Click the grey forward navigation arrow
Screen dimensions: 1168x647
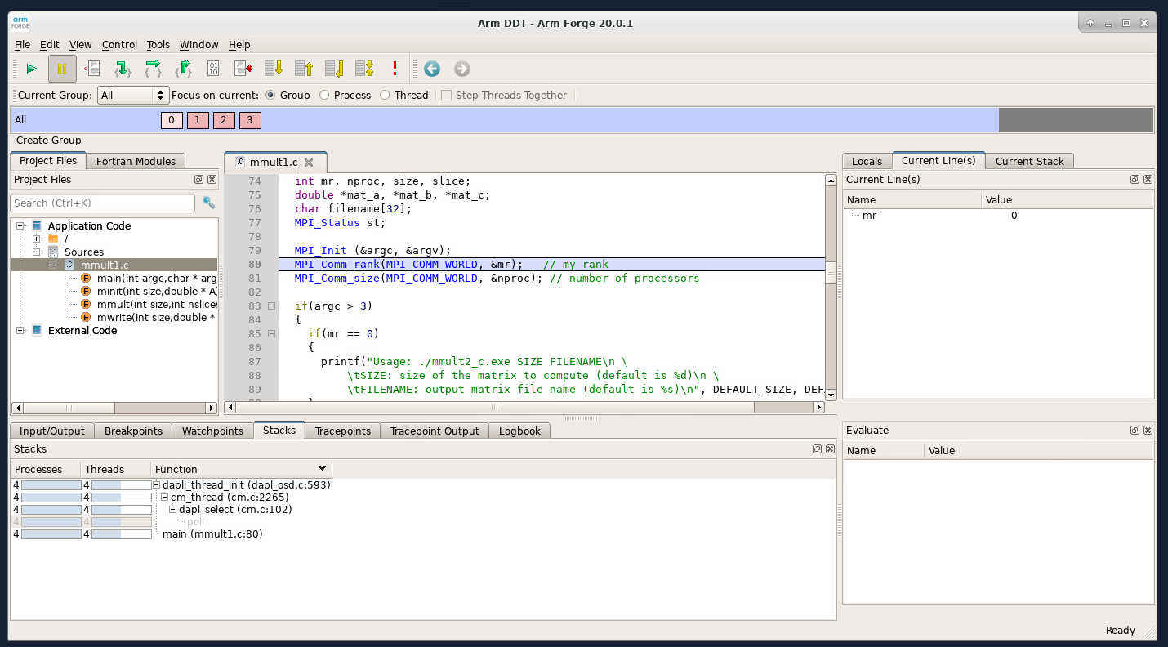pos(461,69)
